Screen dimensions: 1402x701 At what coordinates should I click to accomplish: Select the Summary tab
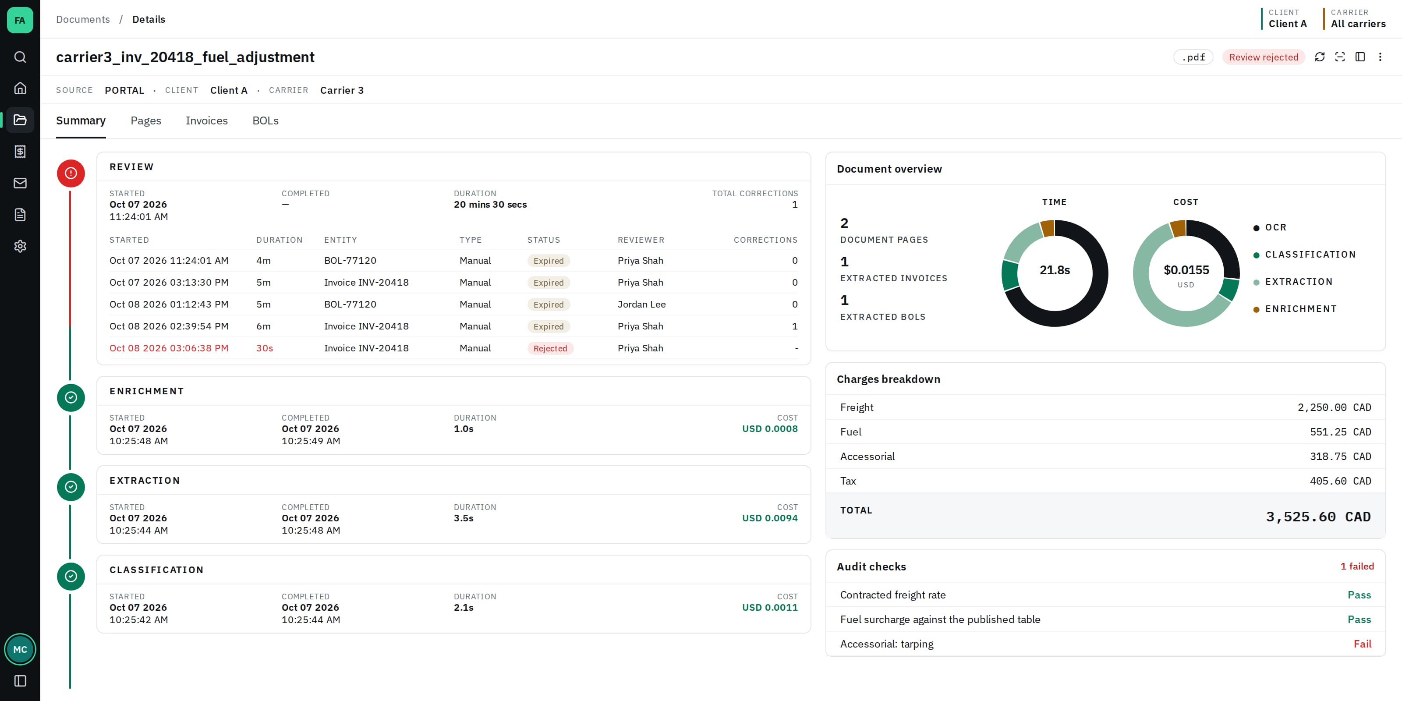pyautogui.click(x=81, y=120)
